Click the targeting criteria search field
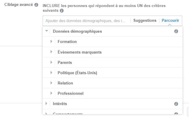Image resolution: width=189 pixels, height=118 pixels. 86,21
